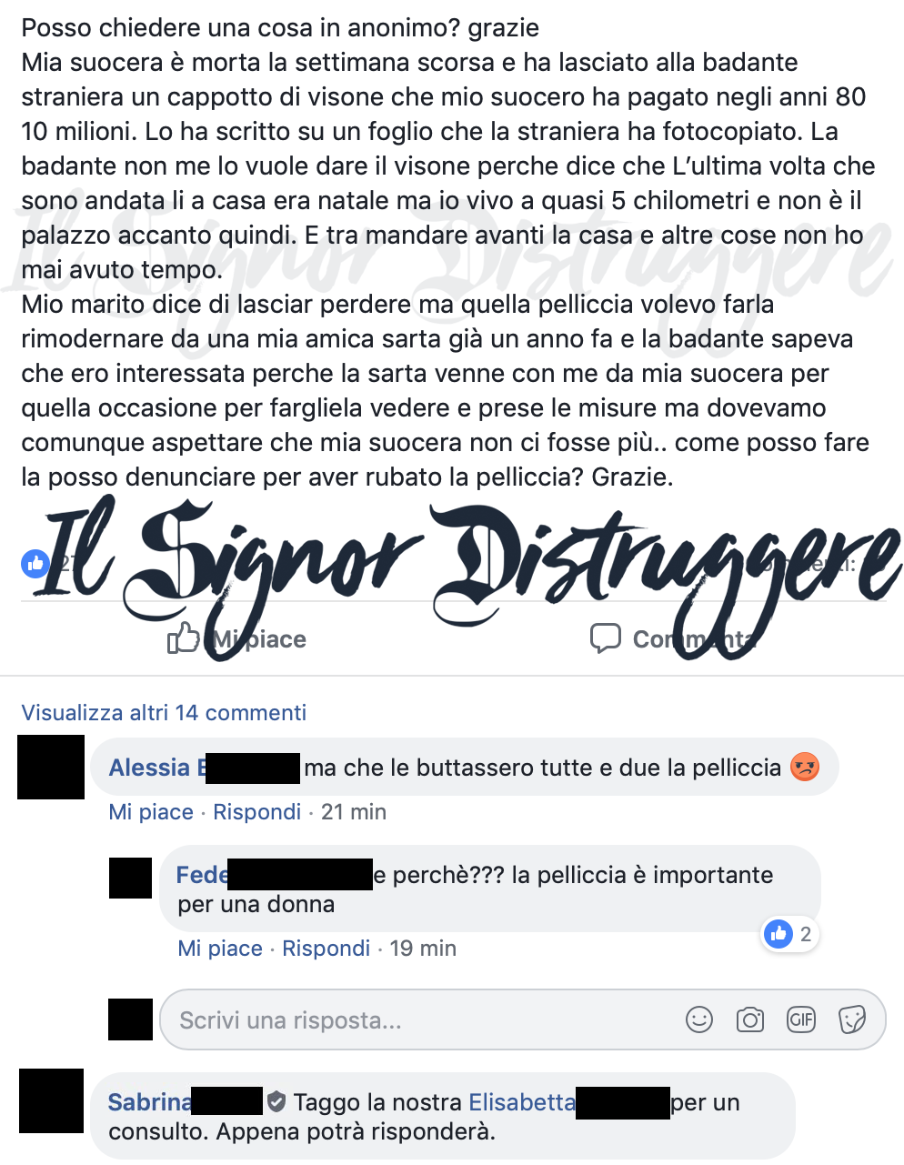Like Fede's reply with Mi piace
The height and width of the screenshot is (1165, 904).
tap(220, 948)
